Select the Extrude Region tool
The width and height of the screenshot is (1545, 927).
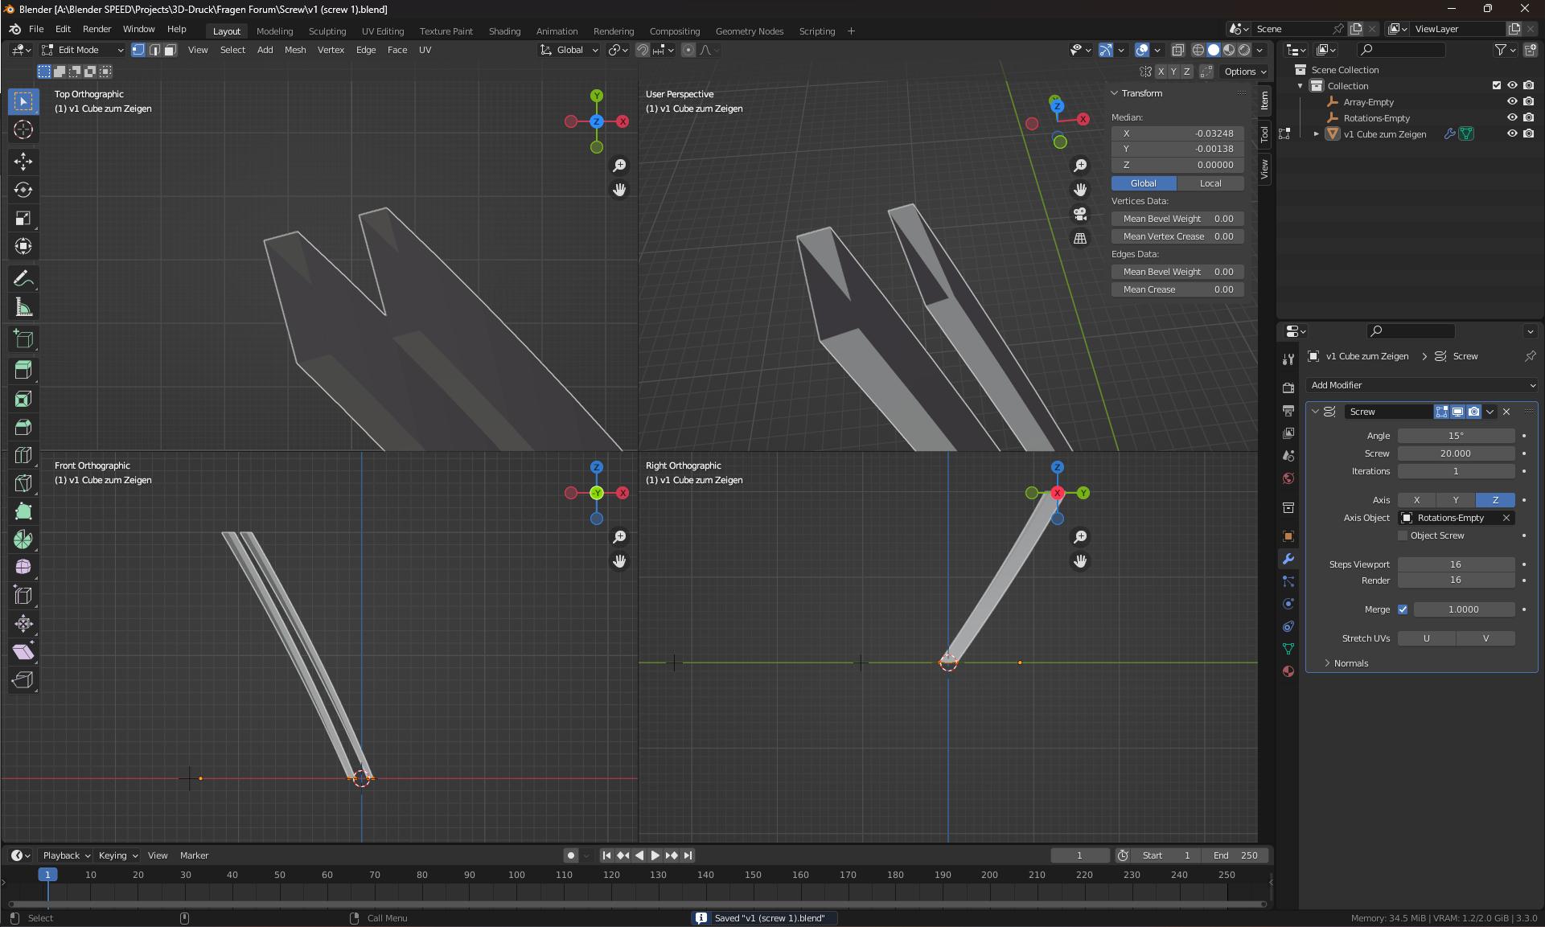tap(23, 371)
